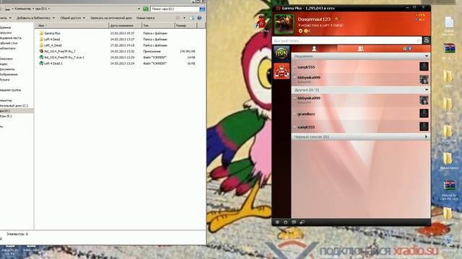The height and width of the screenshot is (259, 462).
Task: Select sanyk555 in the Друзья list
Action: 361,127
